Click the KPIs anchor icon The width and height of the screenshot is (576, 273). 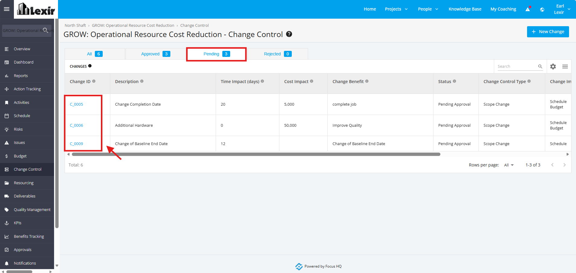pyautogui.click(x=7, y=223)
